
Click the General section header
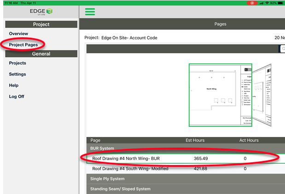41,54
